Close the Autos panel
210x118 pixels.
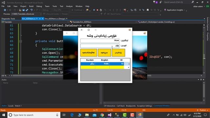203,80
